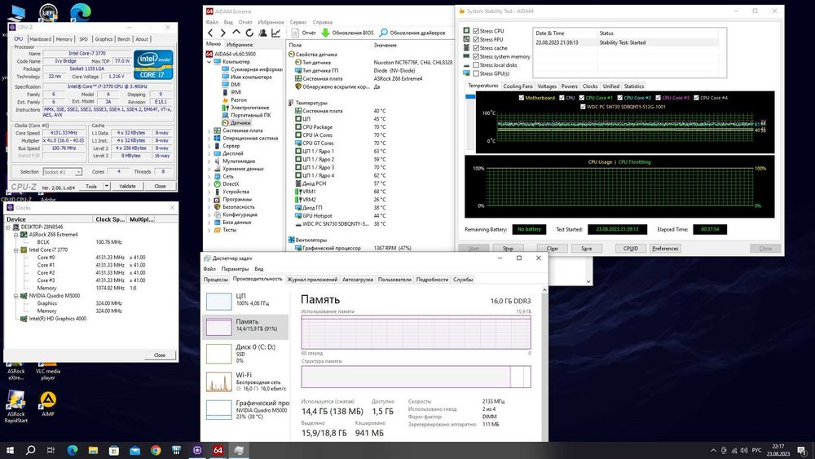Switch to Voltages tab
The height and width of the screenshot is (459, 815).
547,86
